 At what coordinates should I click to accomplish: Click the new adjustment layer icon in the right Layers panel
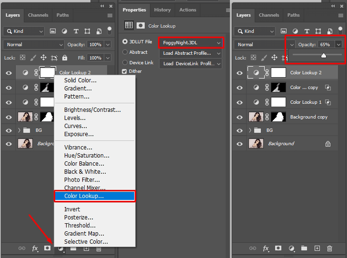pyautogui.click(x=291, y=248)
